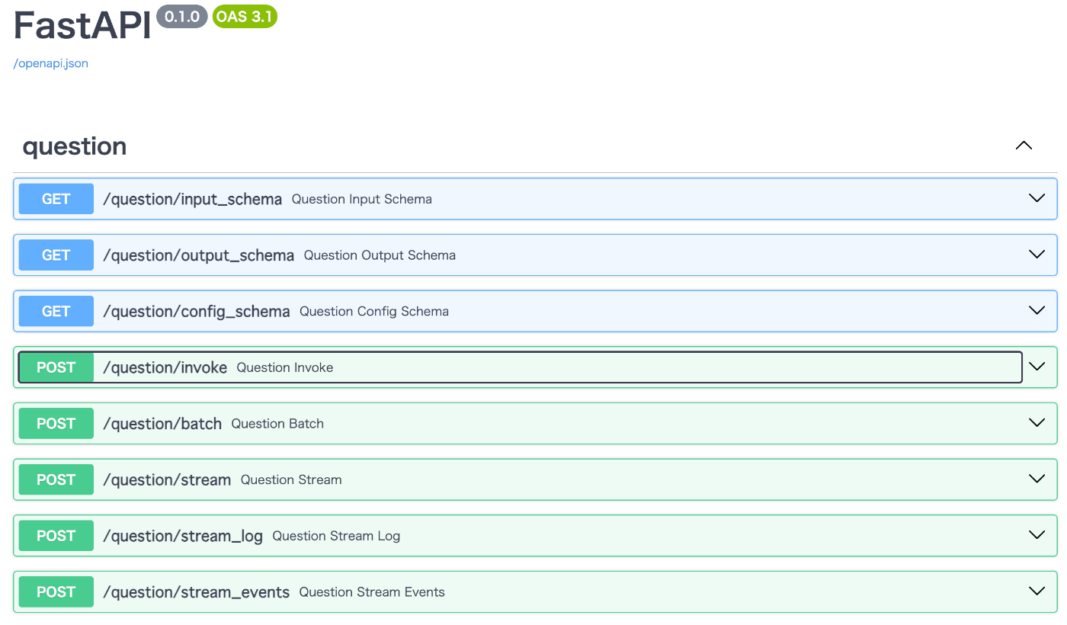Screen dimensions: 1067x625
Task: Expand the /question/stream_log row chevron
Action: click(x=1037, y=535)
